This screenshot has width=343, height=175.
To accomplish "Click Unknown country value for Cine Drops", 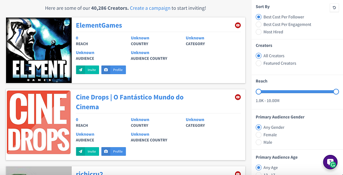I will (140, 119).
